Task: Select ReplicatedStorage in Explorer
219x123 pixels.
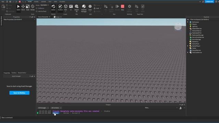Action: tap(198, 35)
